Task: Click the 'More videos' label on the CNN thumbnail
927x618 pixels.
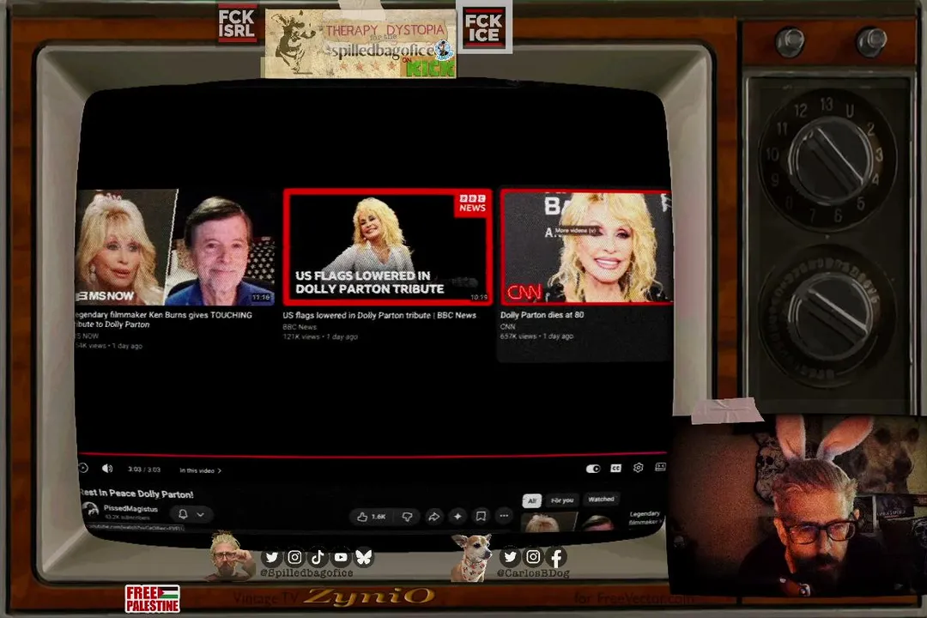Action: point(574,230)
